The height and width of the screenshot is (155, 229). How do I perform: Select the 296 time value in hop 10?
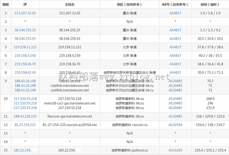[x=210, y=103]
